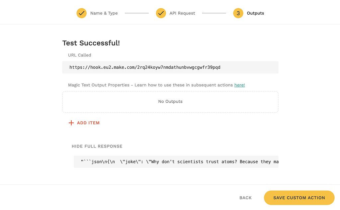Click the empty No Outputs box
Viewport: 340px width, 210px height.
click(170, 102)
